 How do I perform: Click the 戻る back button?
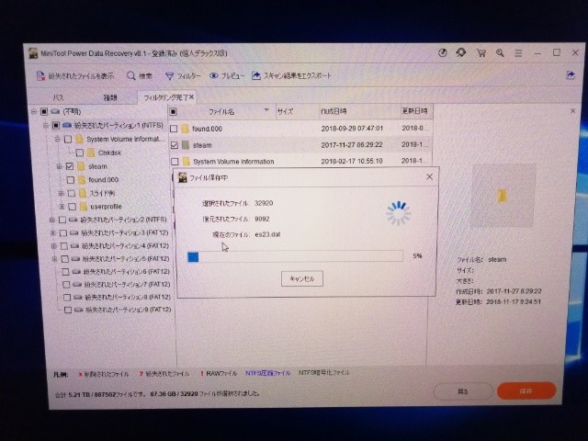click(463, 391)
